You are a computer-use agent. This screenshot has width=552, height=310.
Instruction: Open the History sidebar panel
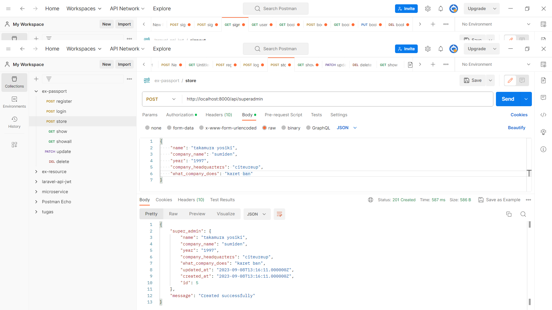[14, 122]
